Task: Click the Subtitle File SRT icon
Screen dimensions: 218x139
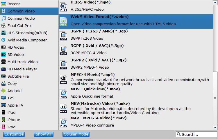Action: [3, 76]
